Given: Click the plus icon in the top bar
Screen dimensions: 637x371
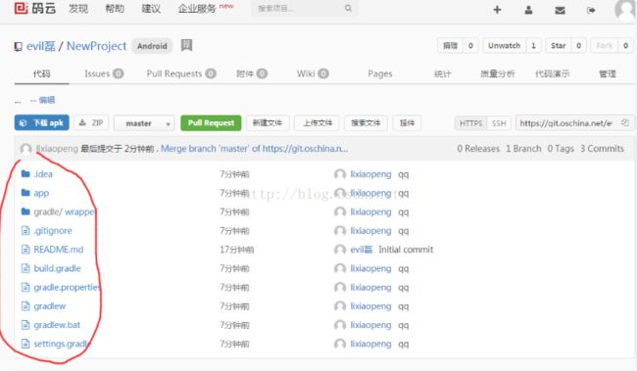Looking at the screenshot, I should pyautogui.click(x=497, y=10).
